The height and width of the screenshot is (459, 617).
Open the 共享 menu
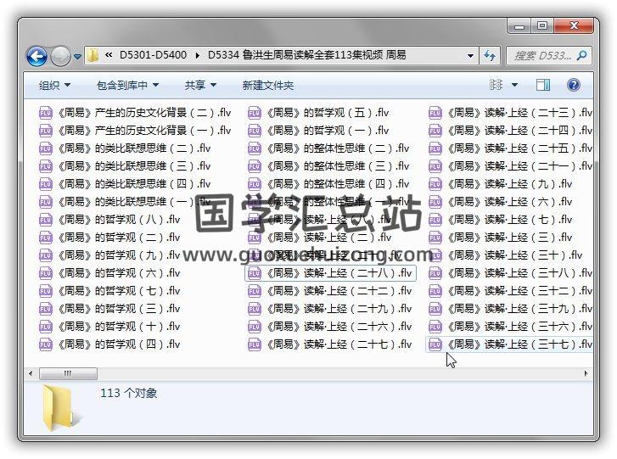pos(200,85)
